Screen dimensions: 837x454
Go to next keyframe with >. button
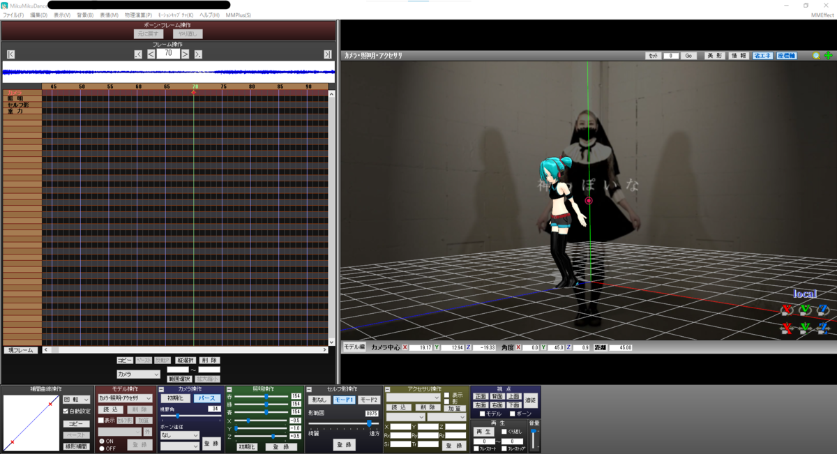(198, 54)
